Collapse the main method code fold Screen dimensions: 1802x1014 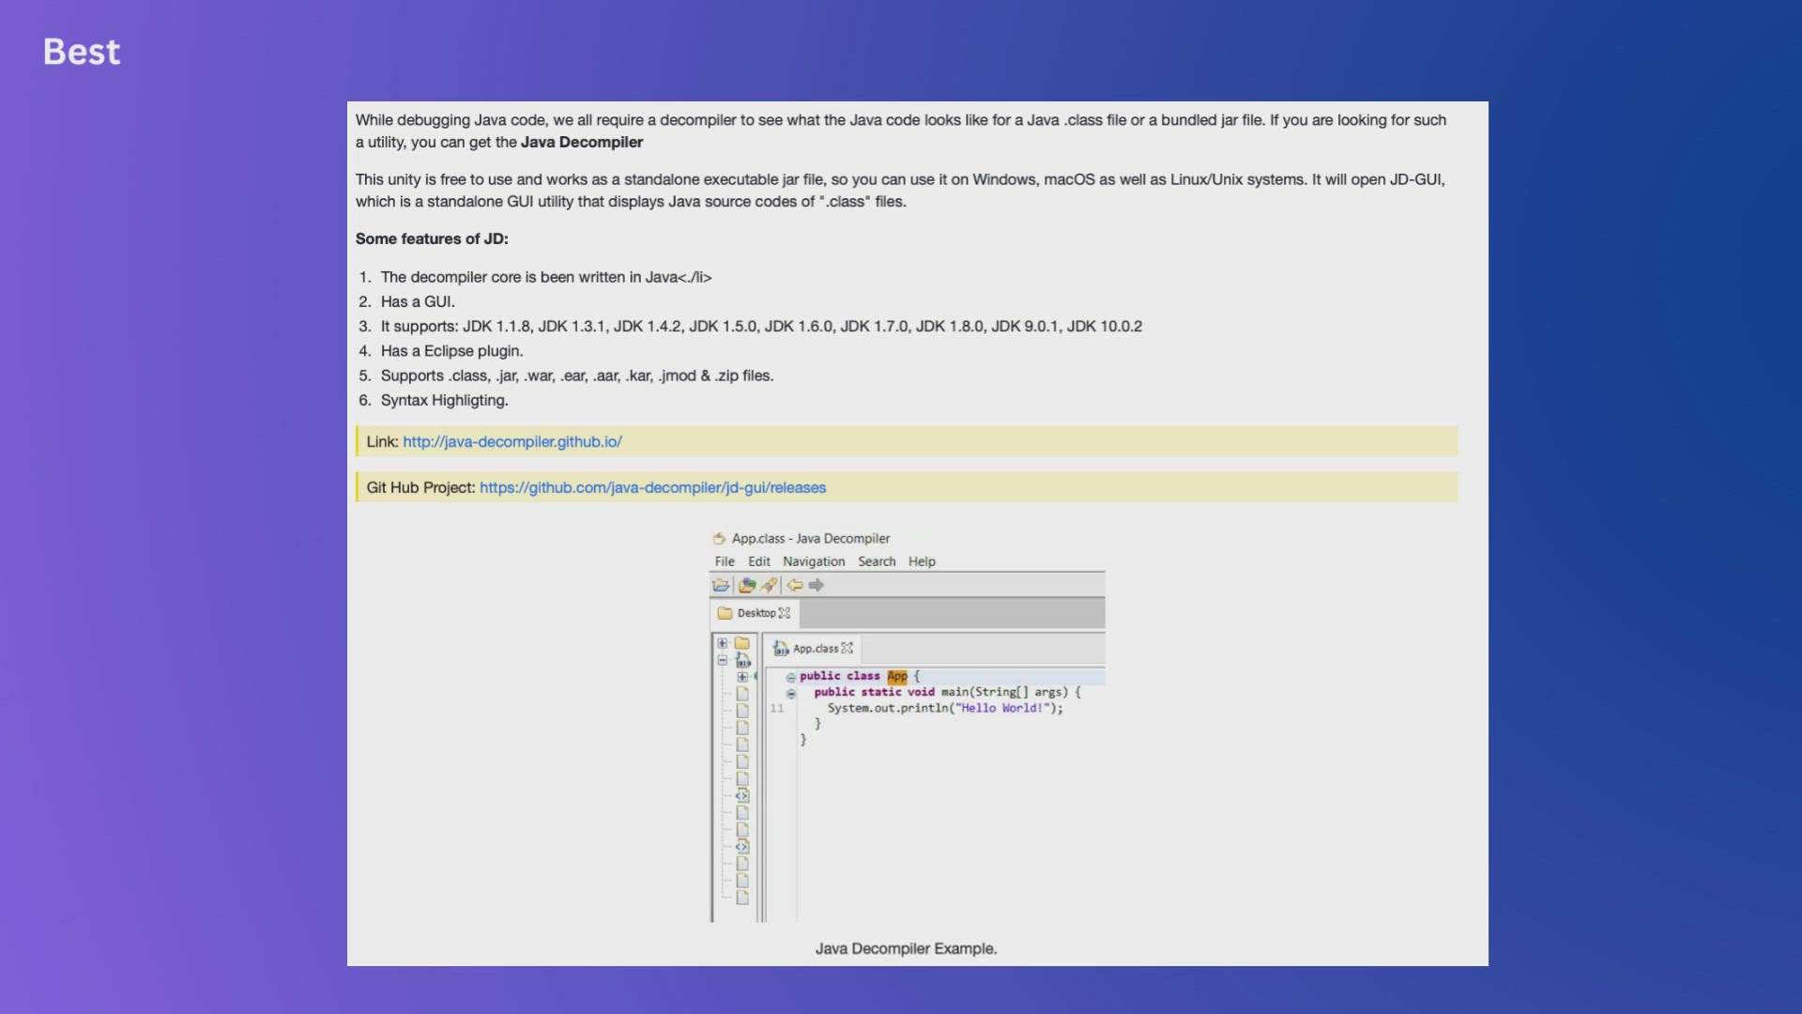[791, 694]
